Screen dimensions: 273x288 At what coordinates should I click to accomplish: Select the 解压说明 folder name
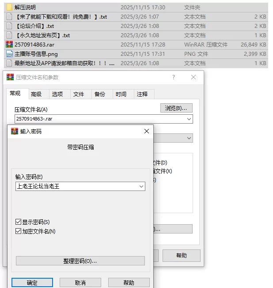25,8
